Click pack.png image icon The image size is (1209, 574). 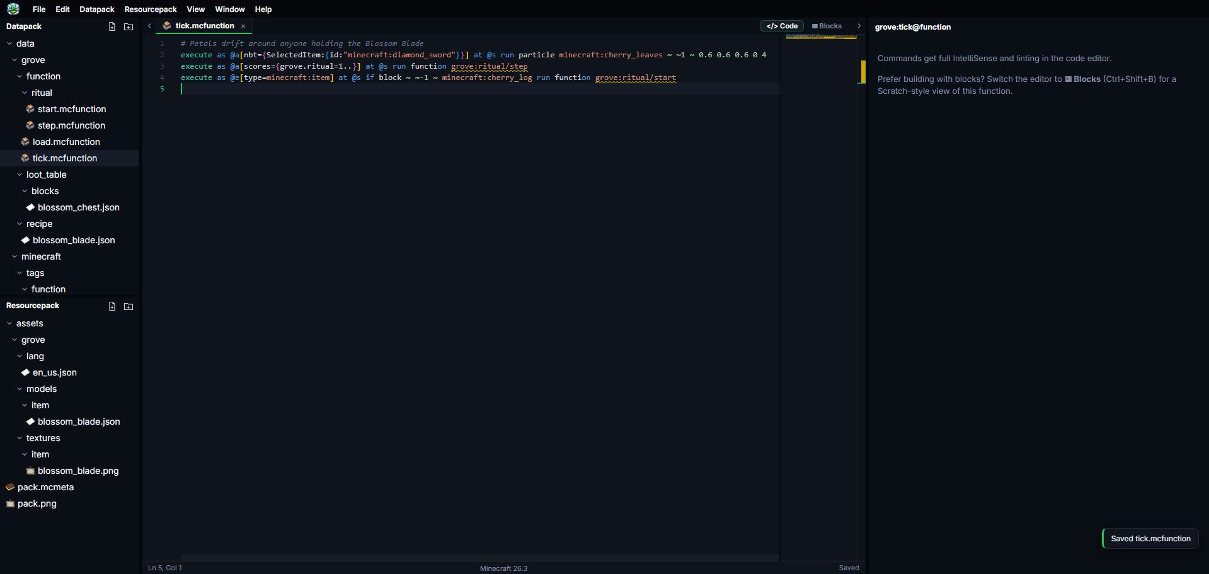click(x=9, y=503)
